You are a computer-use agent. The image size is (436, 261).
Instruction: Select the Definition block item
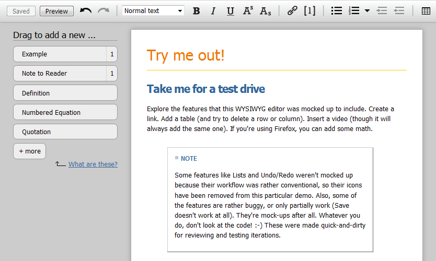click(65, 93)
